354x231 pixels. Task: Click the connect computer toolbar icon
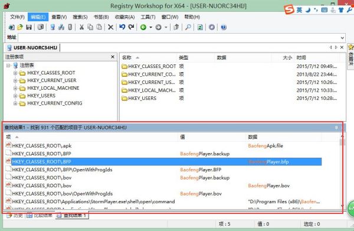53,27
